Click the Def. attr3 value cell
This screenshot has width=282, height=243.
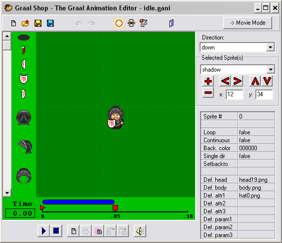click(x=256, y=211)
